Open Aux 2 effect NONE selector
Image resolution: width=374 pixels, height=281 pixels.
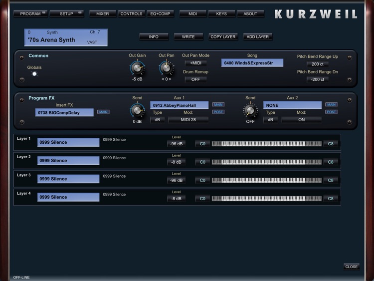point(292,105)
